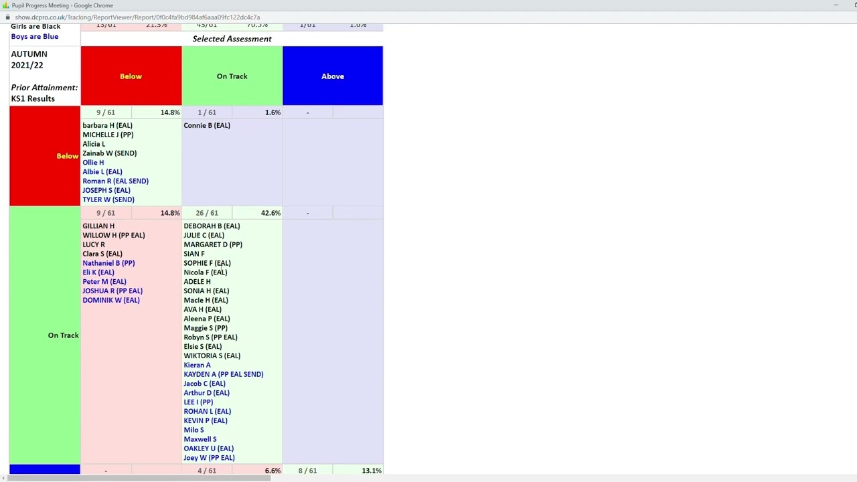Minimize the Pupil Progress Meeting Chrome window
This screenshot has width=857, height=482.
836,5
